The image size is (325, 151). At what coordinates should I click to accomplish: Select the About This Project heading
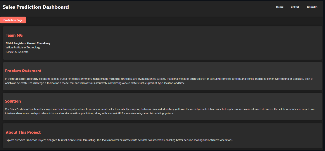pyautogui.click(x=23, y=132)
